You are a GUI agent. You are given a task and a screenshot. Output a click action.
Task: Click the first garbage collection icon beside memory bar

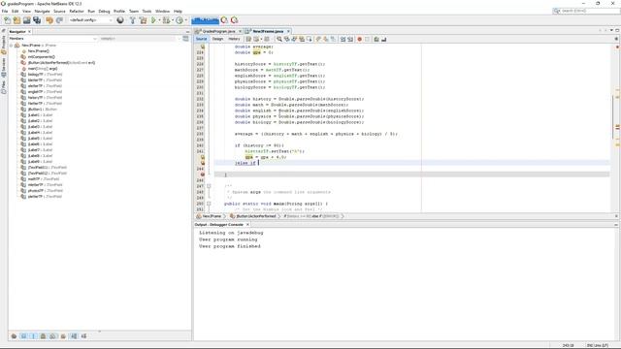point(224,20)
